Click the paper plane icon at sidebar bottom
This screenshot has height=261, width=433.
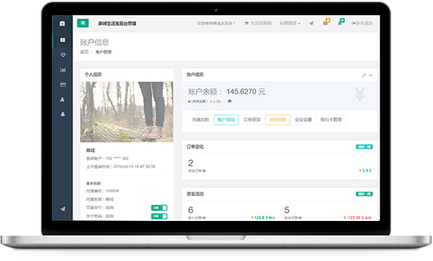click(x=63, y=209)
